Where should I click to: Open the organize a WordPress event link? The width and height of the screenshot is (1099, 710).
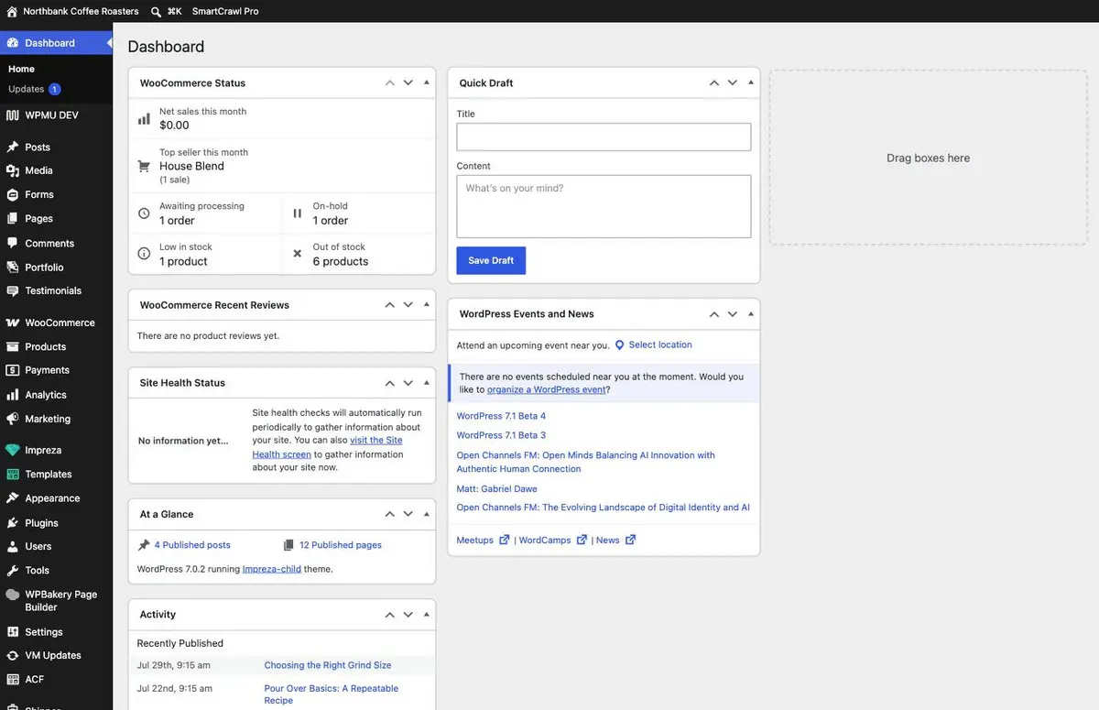point(546,389)
